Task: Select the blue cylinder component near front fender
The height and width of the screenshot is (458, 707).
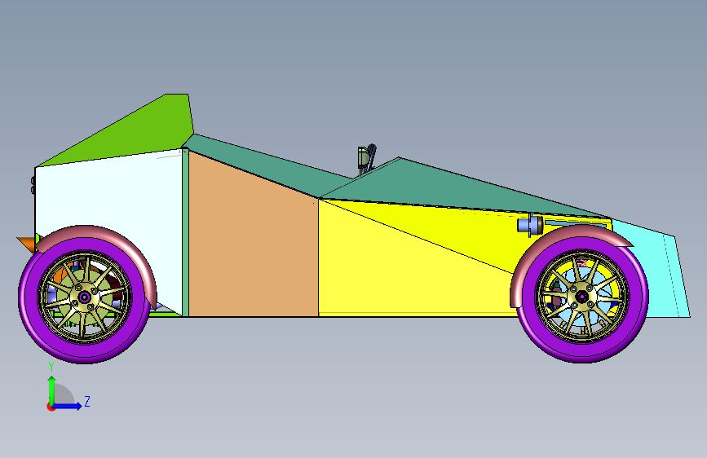Action: point(529,225)
